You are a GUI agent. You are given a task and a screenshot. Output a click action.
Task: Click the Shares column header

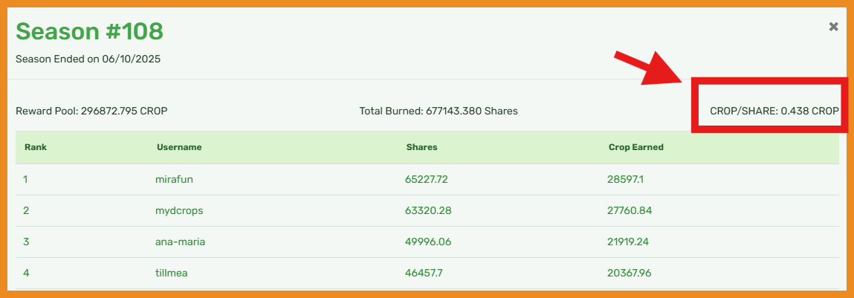coord(421,147)
